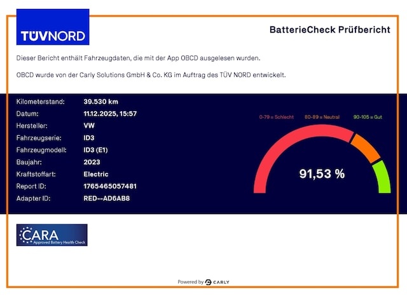
Task: Click the Carly logo in the footer
Action: pos(217,282)
